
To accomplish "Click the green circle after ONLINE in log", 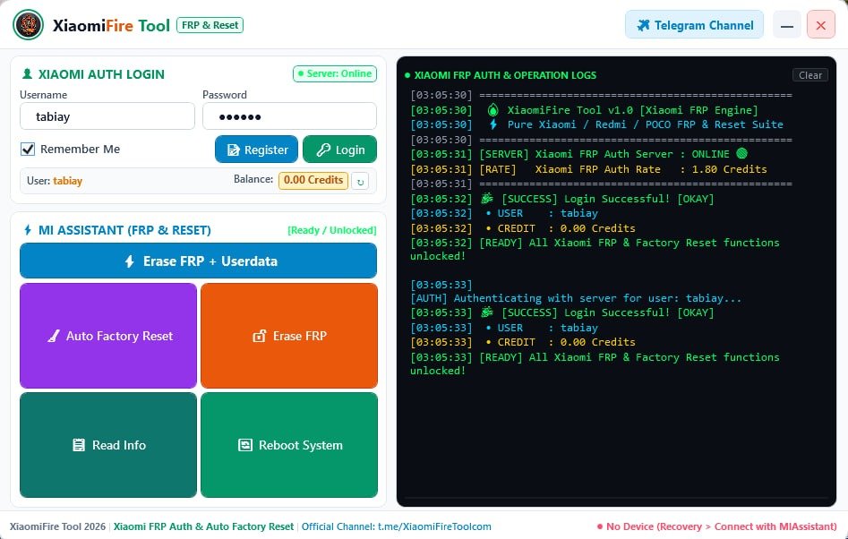I will point(741,154).
